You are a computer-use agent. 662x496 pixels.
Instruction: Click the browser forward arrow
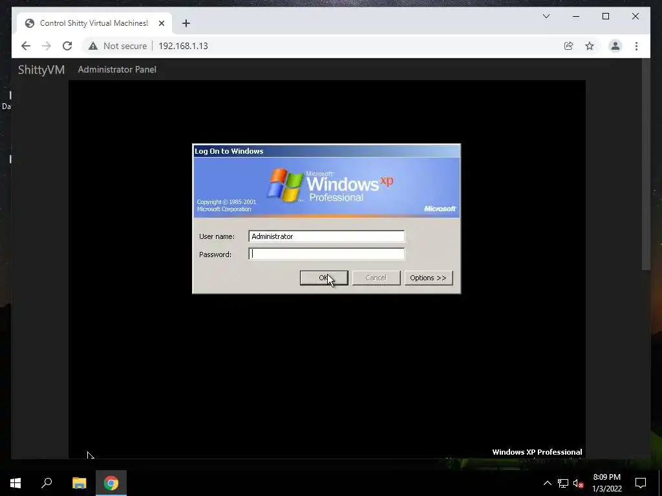[47, 46]
